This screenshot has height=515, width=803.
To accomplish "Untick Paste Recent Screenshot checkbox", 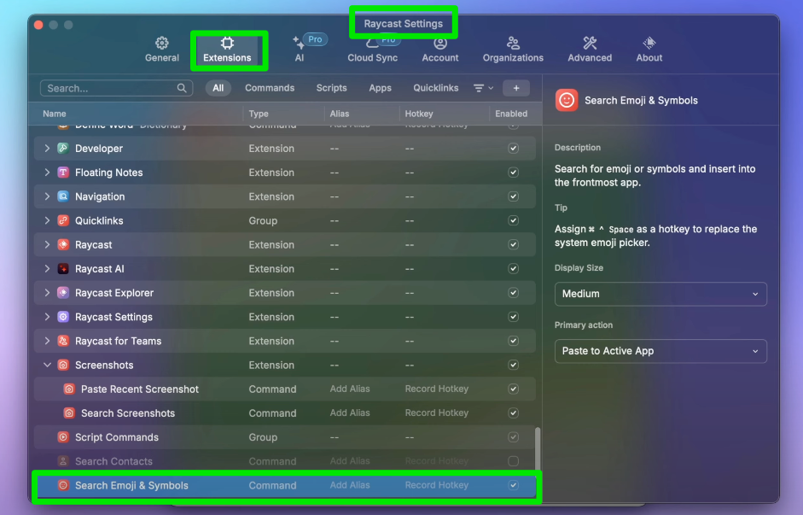I will point(513,389).
